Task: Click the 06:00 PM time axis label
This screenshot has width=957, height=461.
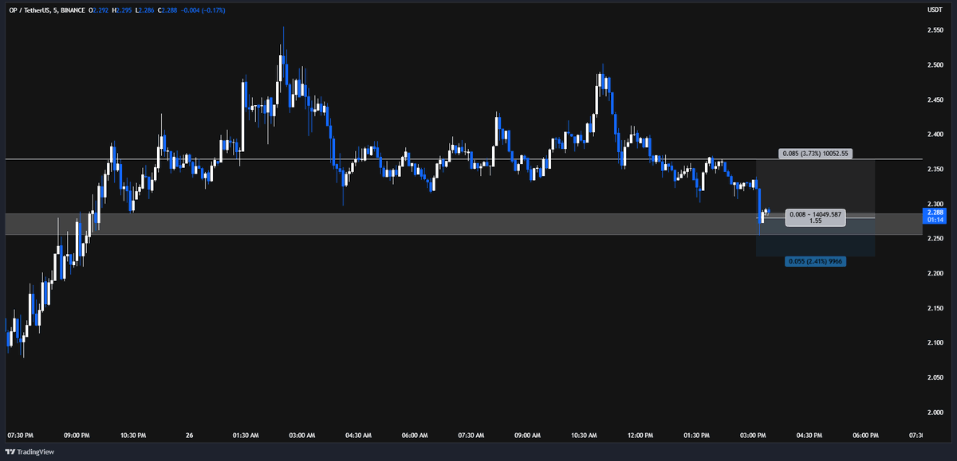Action: pos(866,436)
